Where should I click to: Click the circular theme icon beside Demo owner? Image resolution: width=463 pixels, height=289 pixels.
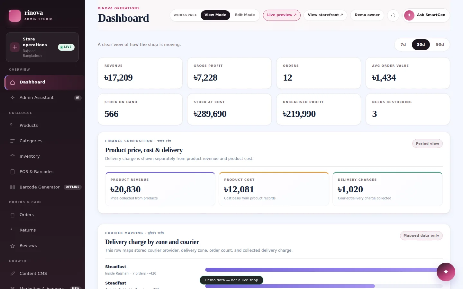(393, 15)
